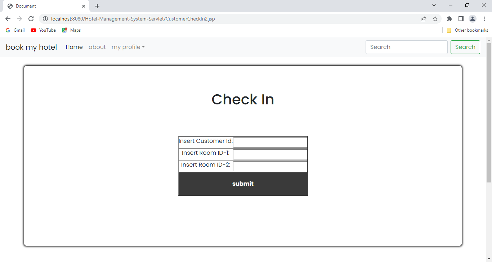Restore down the browser window
Viewport: 492px width, 262px height.
coord(467,5)
